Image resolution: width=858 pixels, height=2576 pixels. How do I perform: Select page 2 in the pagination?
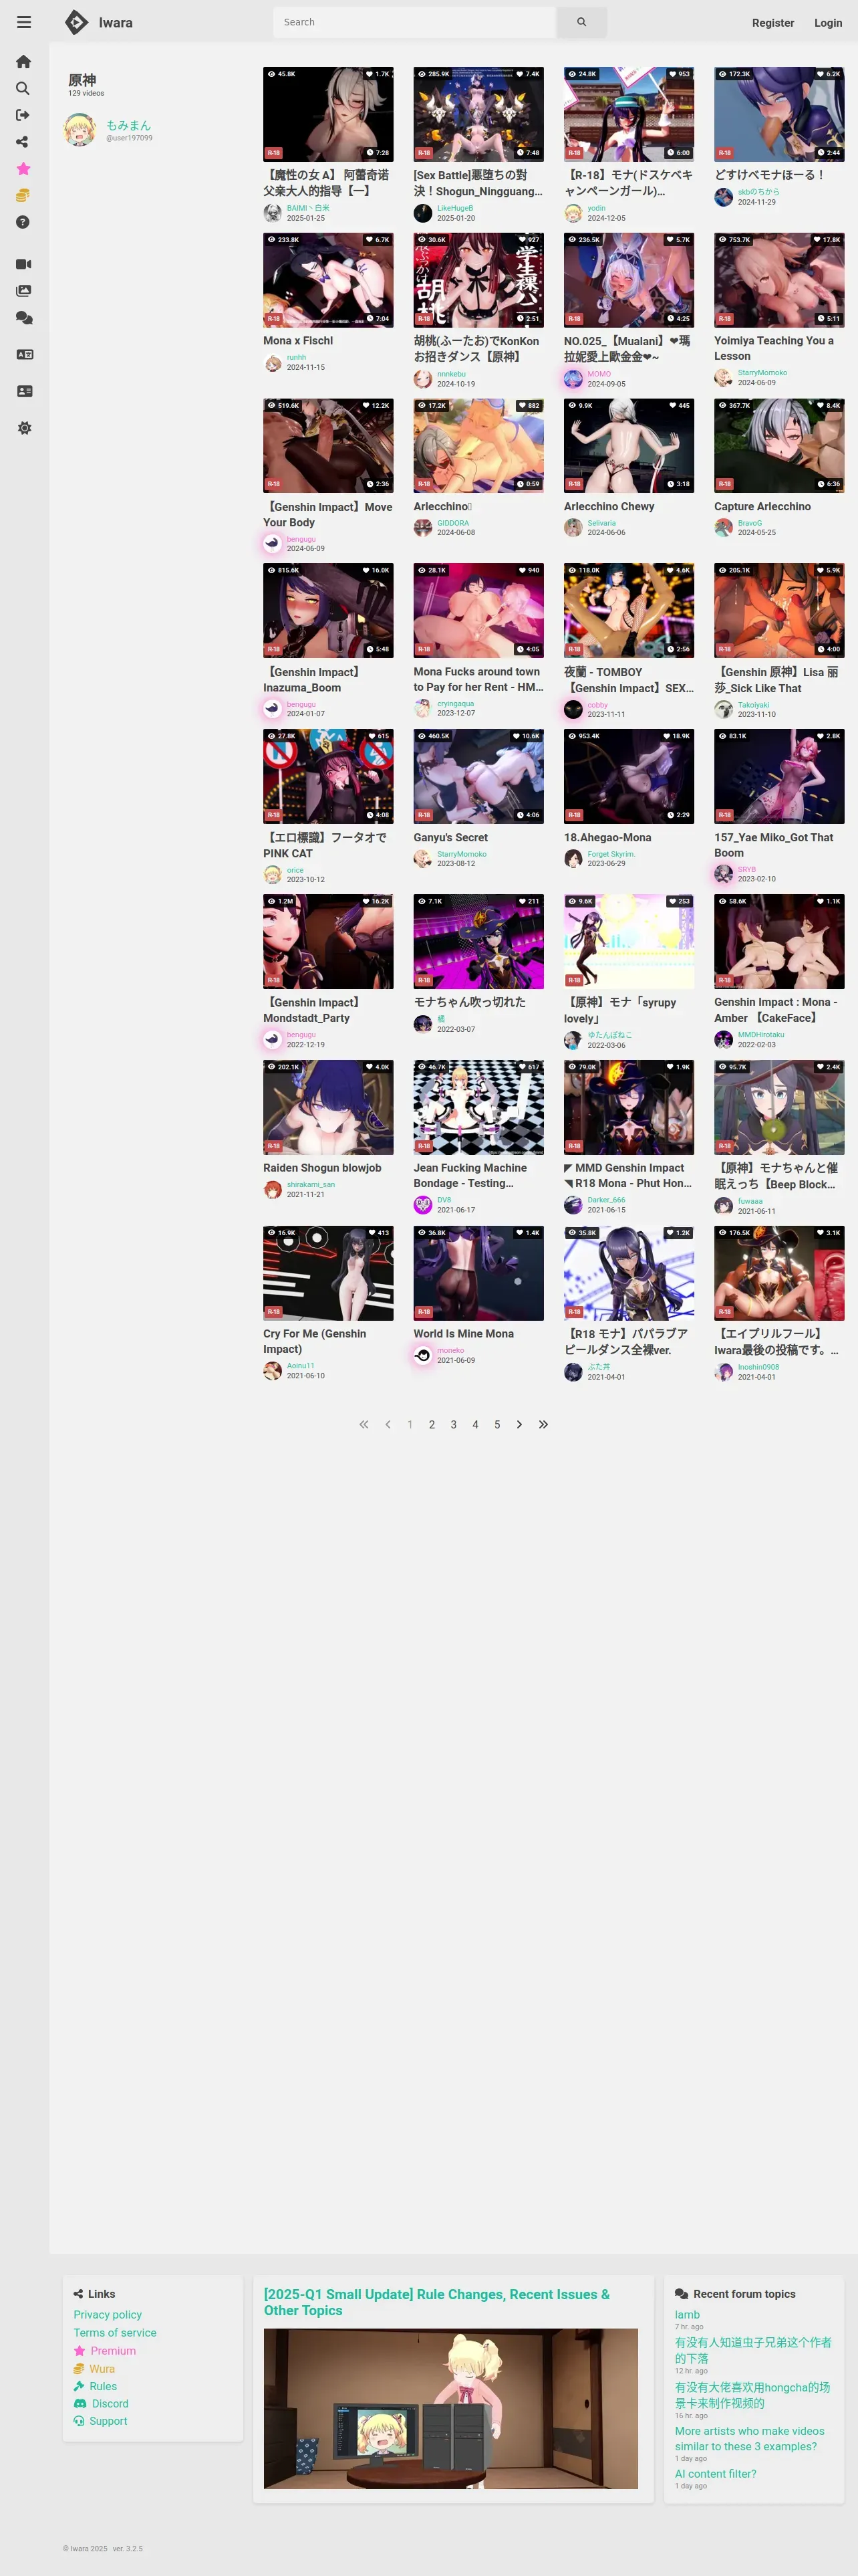click(x=432, y=1424)
